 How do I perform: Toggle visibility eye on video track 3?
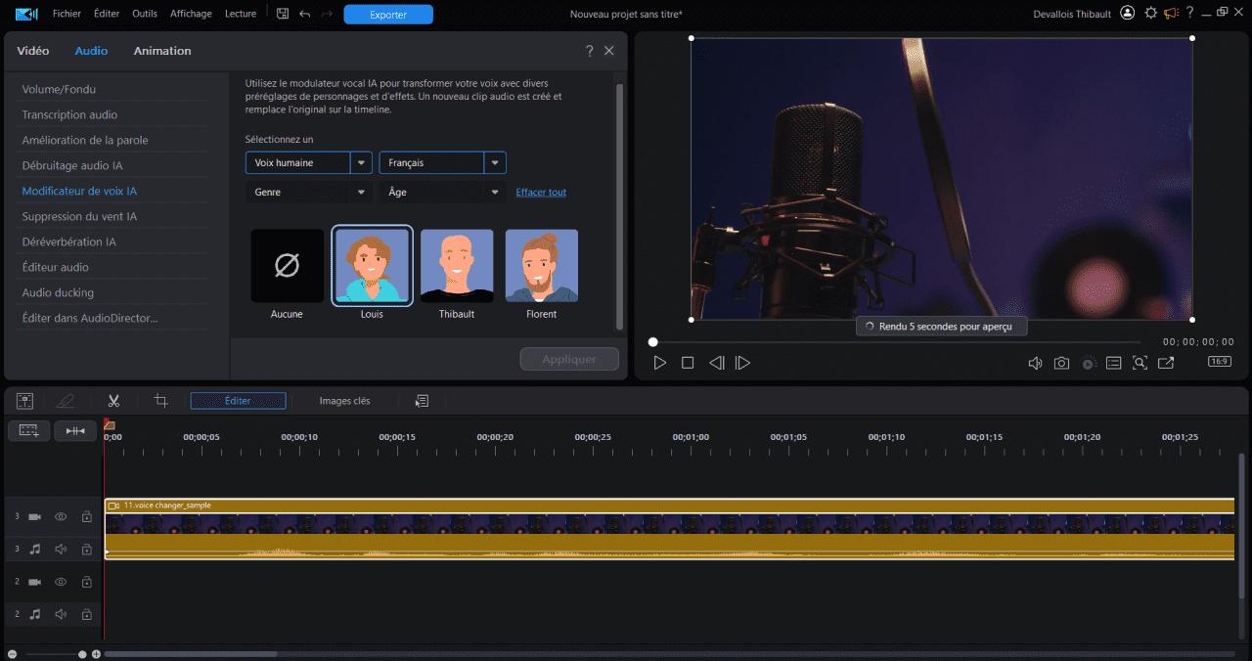61,516
